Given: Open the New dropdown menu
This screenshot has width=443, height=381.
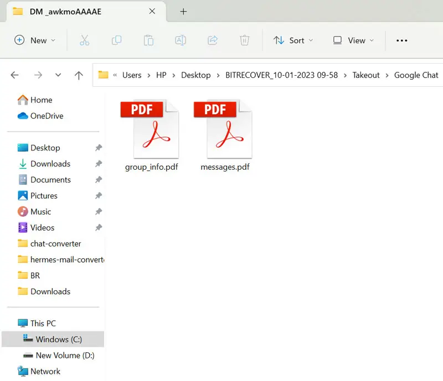Looking at the screenshot, I should click(x=35, y=40).
